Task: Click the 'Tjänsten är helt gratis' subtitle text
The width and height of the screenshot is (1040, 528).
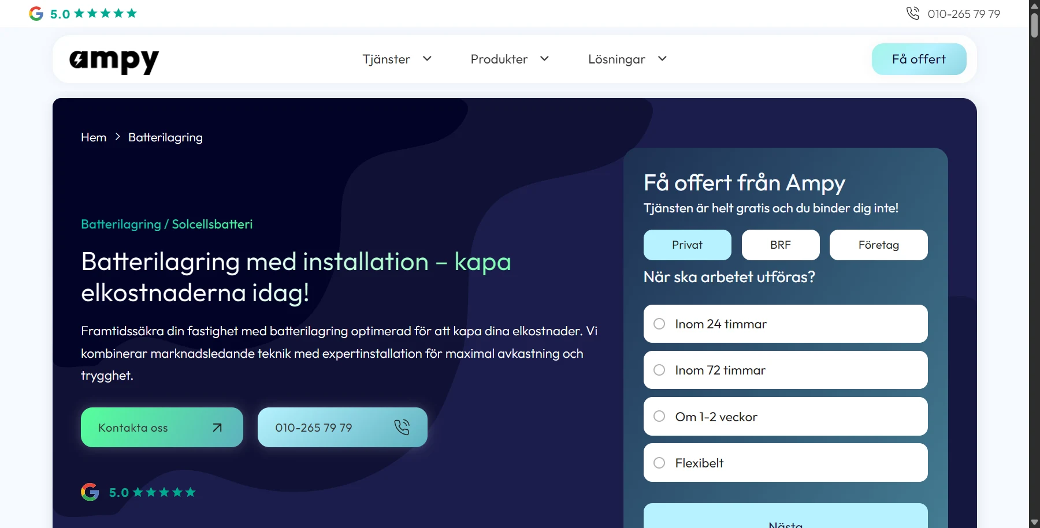Action: [x=771, y=208]
